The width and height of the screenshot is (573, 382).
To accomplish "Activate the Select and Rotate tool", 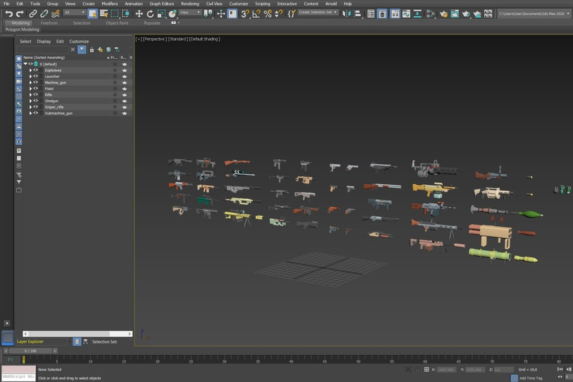I will [x=150, y=14].
